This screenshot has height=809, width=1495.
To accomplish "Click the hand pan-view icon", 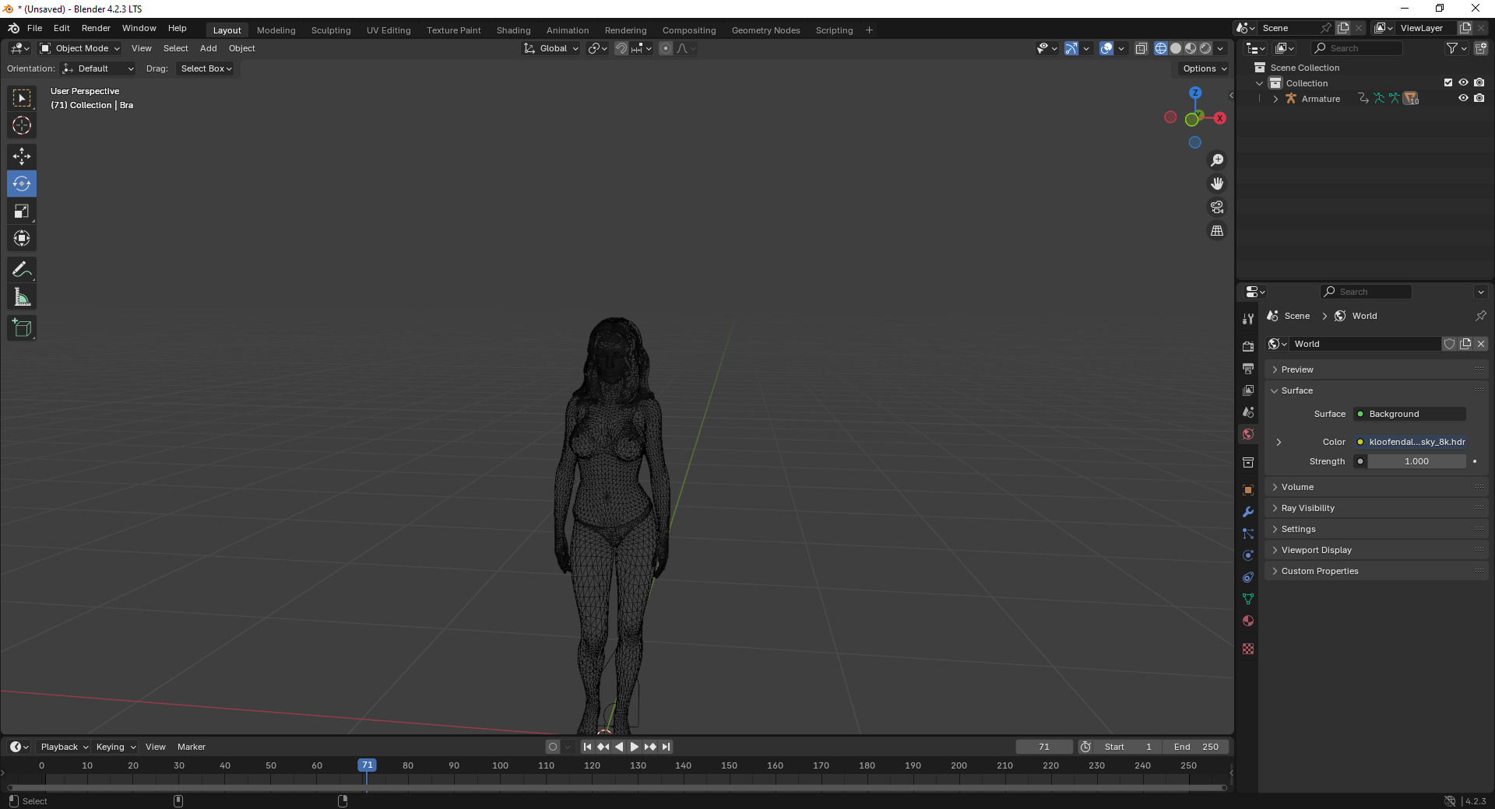I will (1217, 184).
